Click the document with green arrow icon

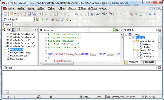point(136,14)
